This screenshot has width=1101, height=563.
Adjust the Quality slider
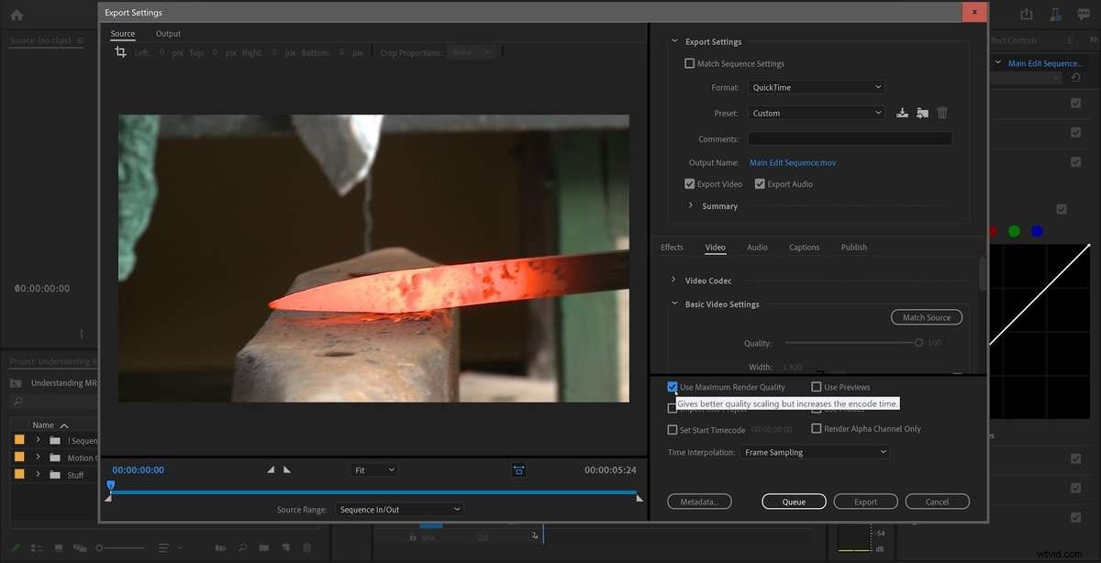coord(918,342)
